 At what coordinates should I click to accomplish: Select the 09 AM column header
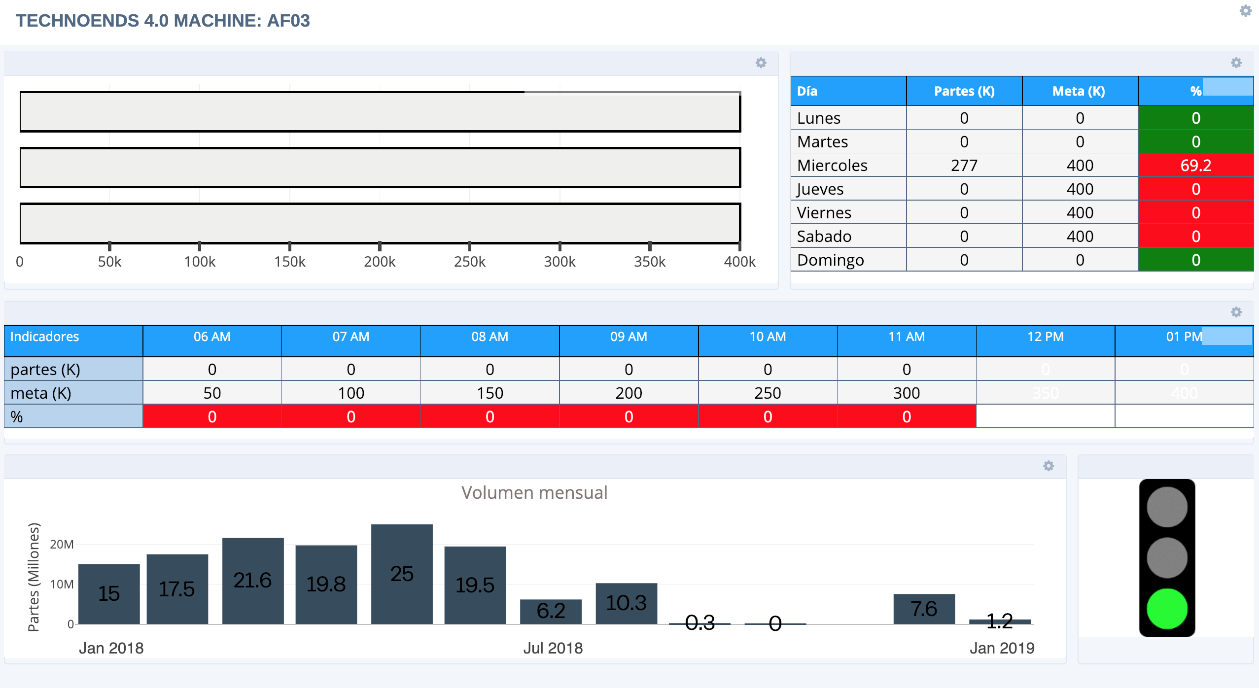click(x=628, y=337)
